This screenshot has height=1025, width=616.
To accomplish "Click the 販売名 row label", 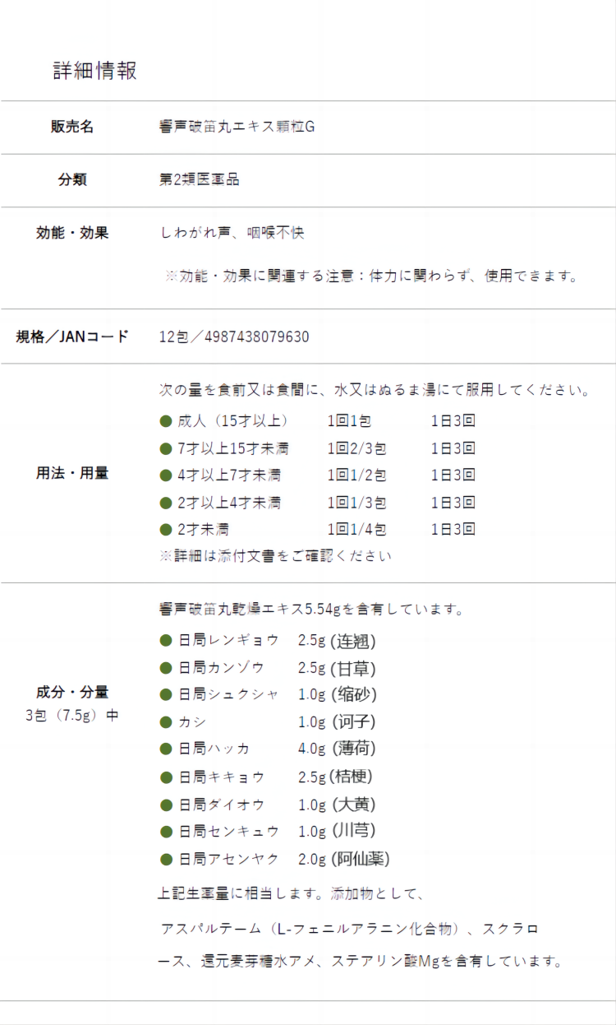I will click(72, 127).
